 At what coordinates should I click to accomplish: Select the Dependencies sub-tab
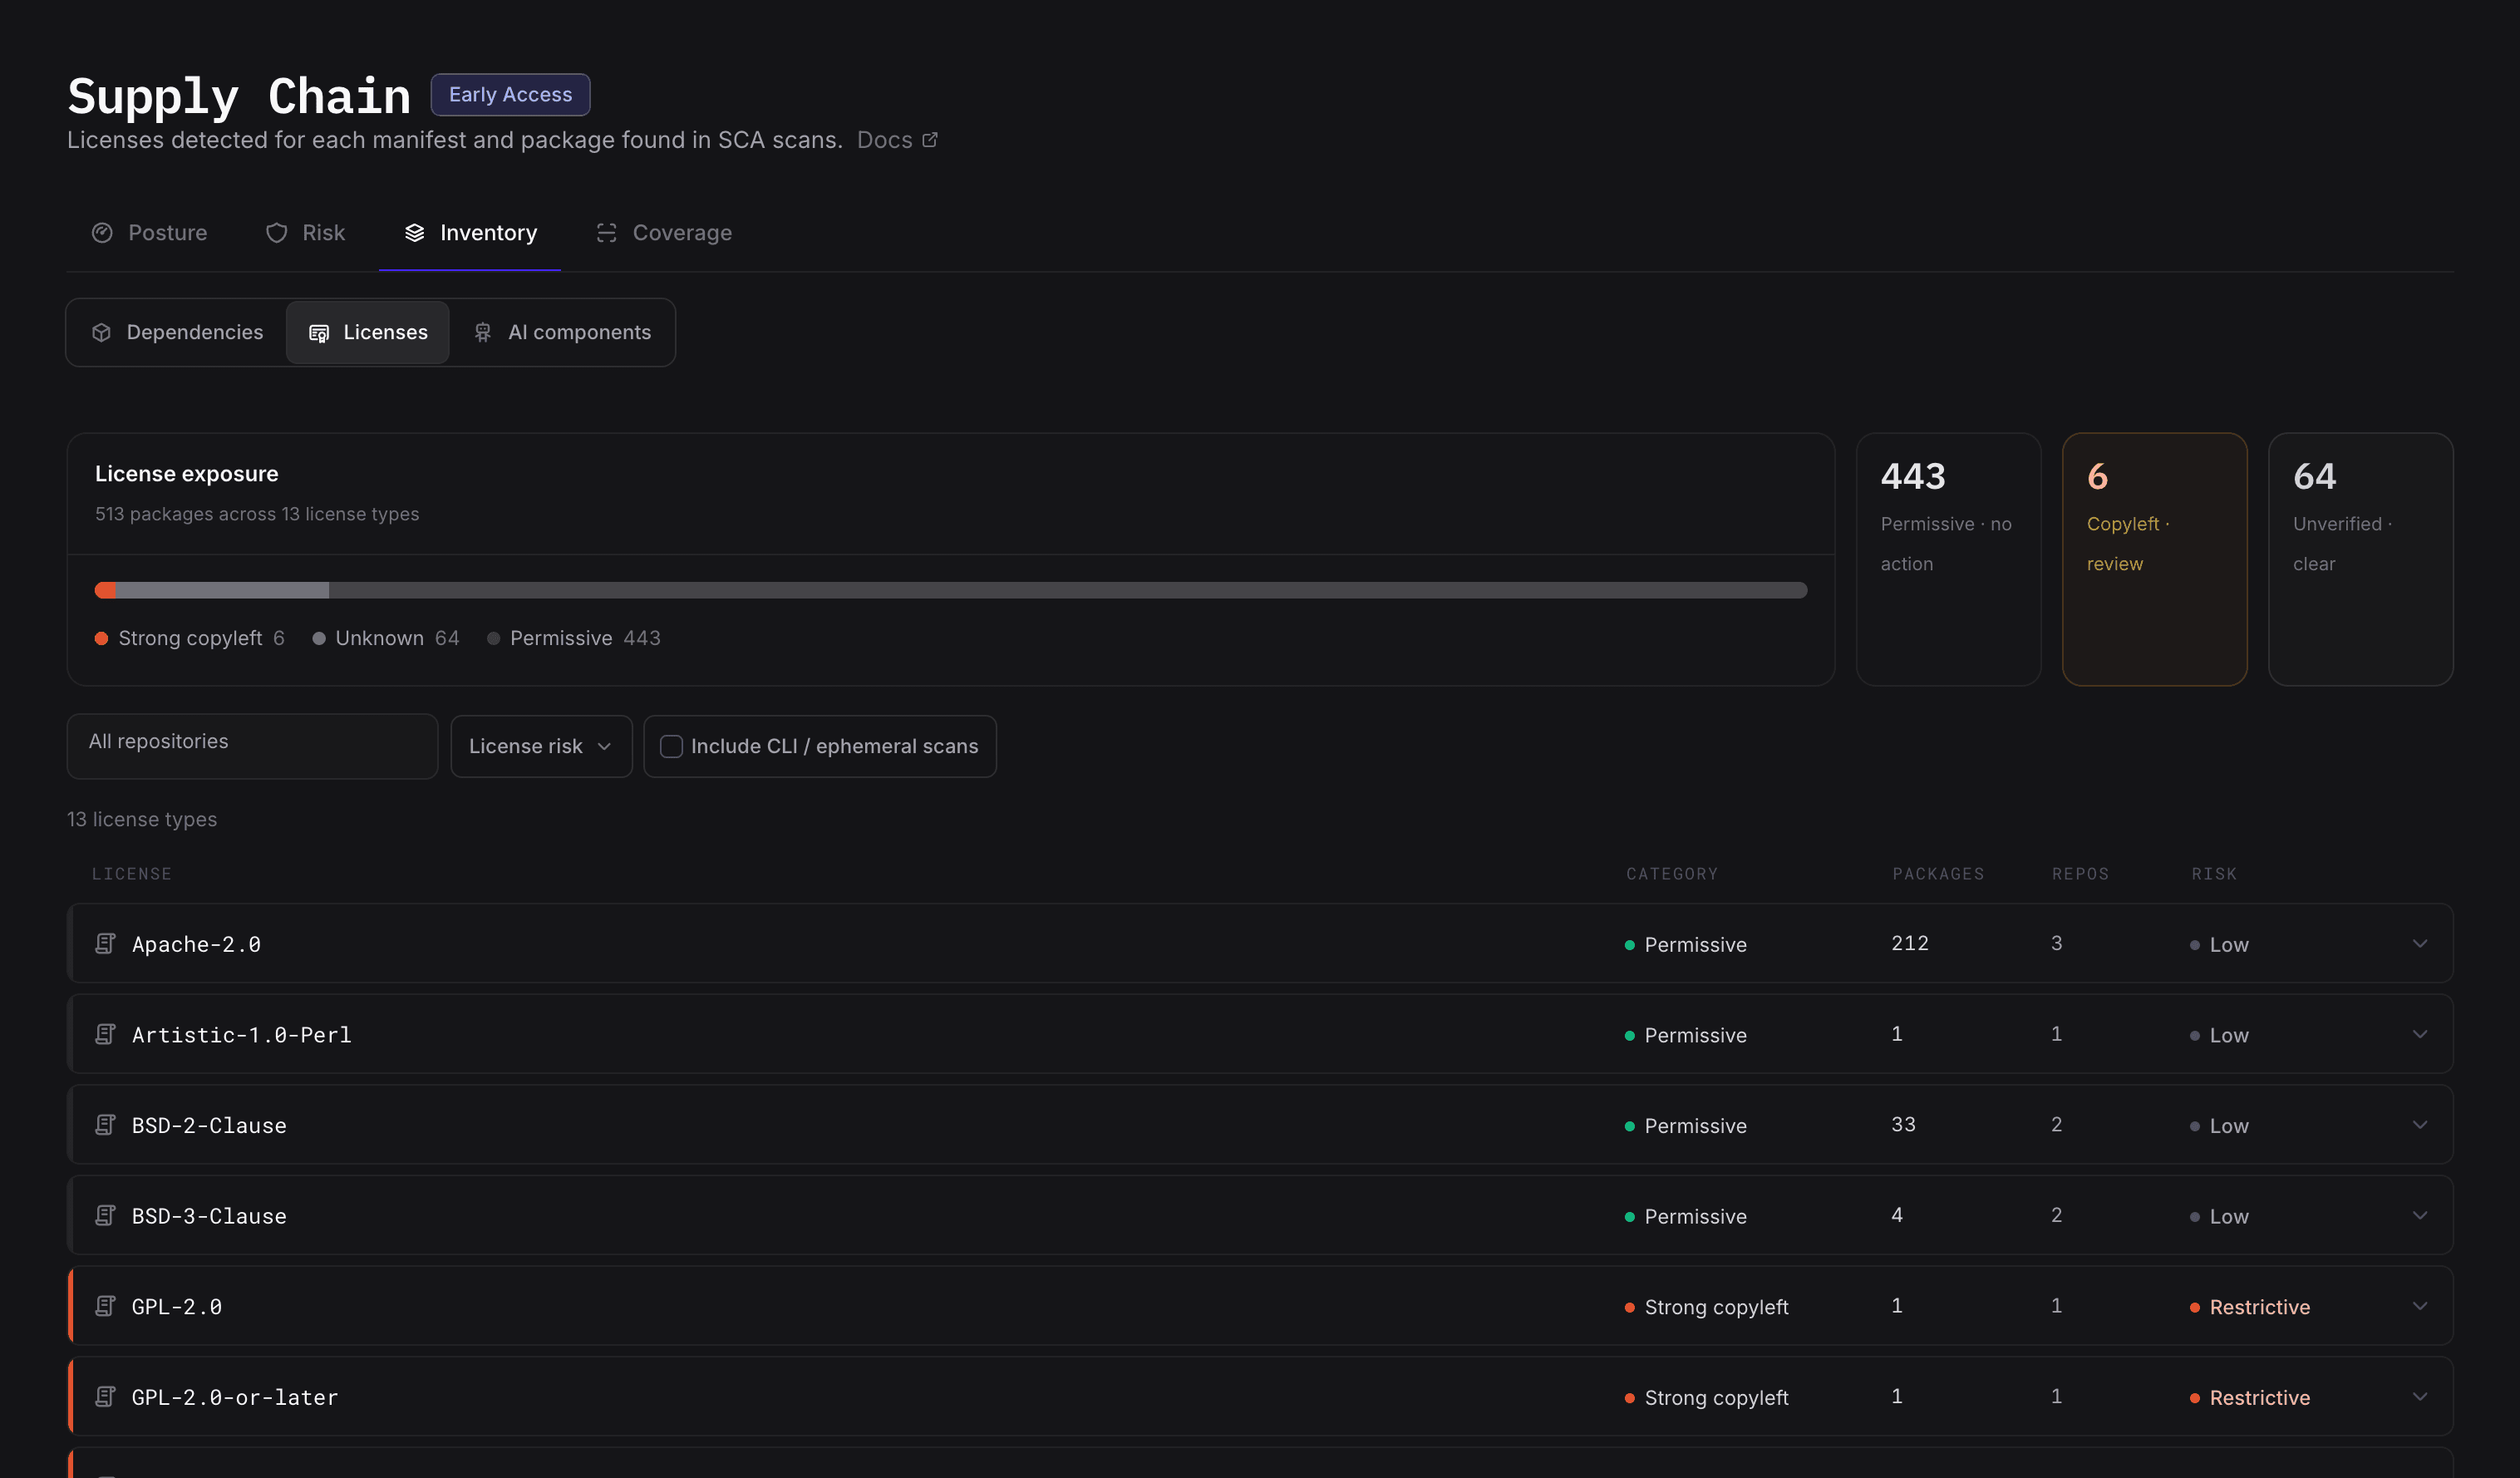177,332
